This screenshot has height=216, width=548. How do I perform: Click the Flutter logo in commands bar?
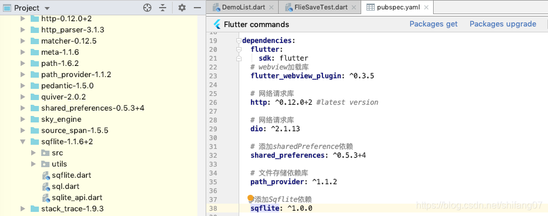click(x=217, y=24)
